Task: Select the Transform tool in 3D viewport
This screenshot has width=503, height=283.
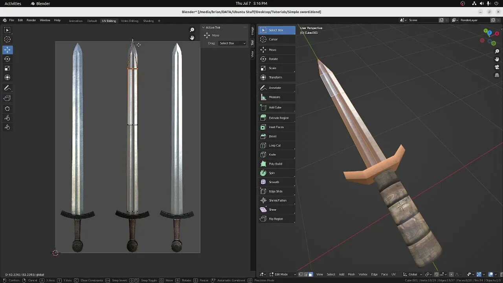Action: 277,77
